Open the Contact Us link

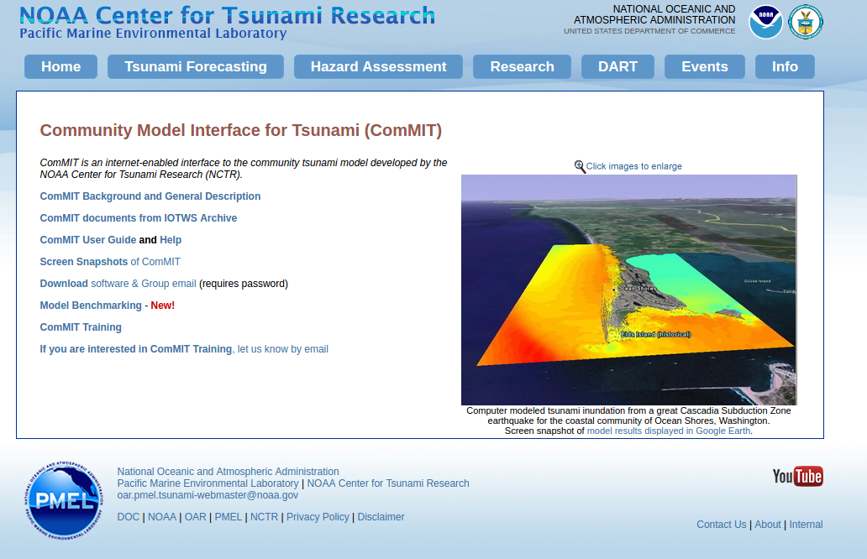tap(722, 525)
